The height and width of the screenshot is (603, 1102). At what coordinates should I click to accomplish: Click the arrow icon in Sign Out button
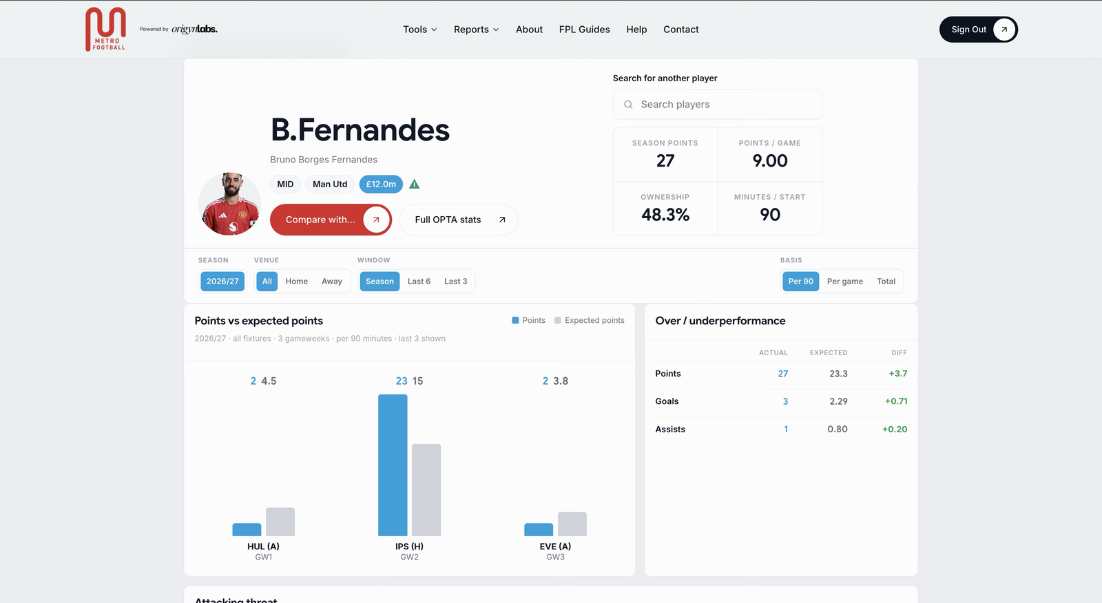(x=1004, y=30)
